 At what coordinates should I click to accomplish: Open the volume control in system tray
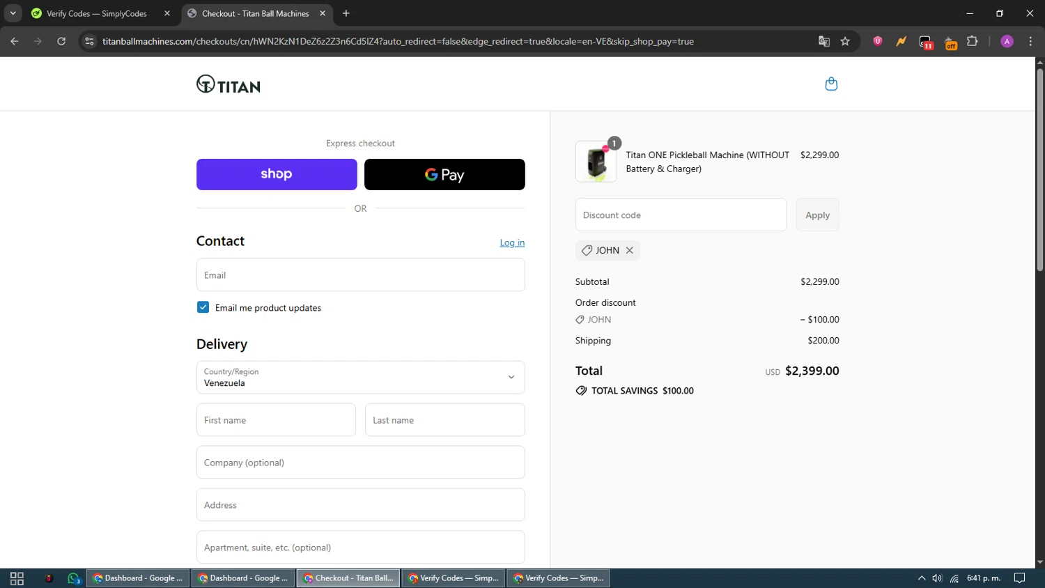tap(937, 578)
